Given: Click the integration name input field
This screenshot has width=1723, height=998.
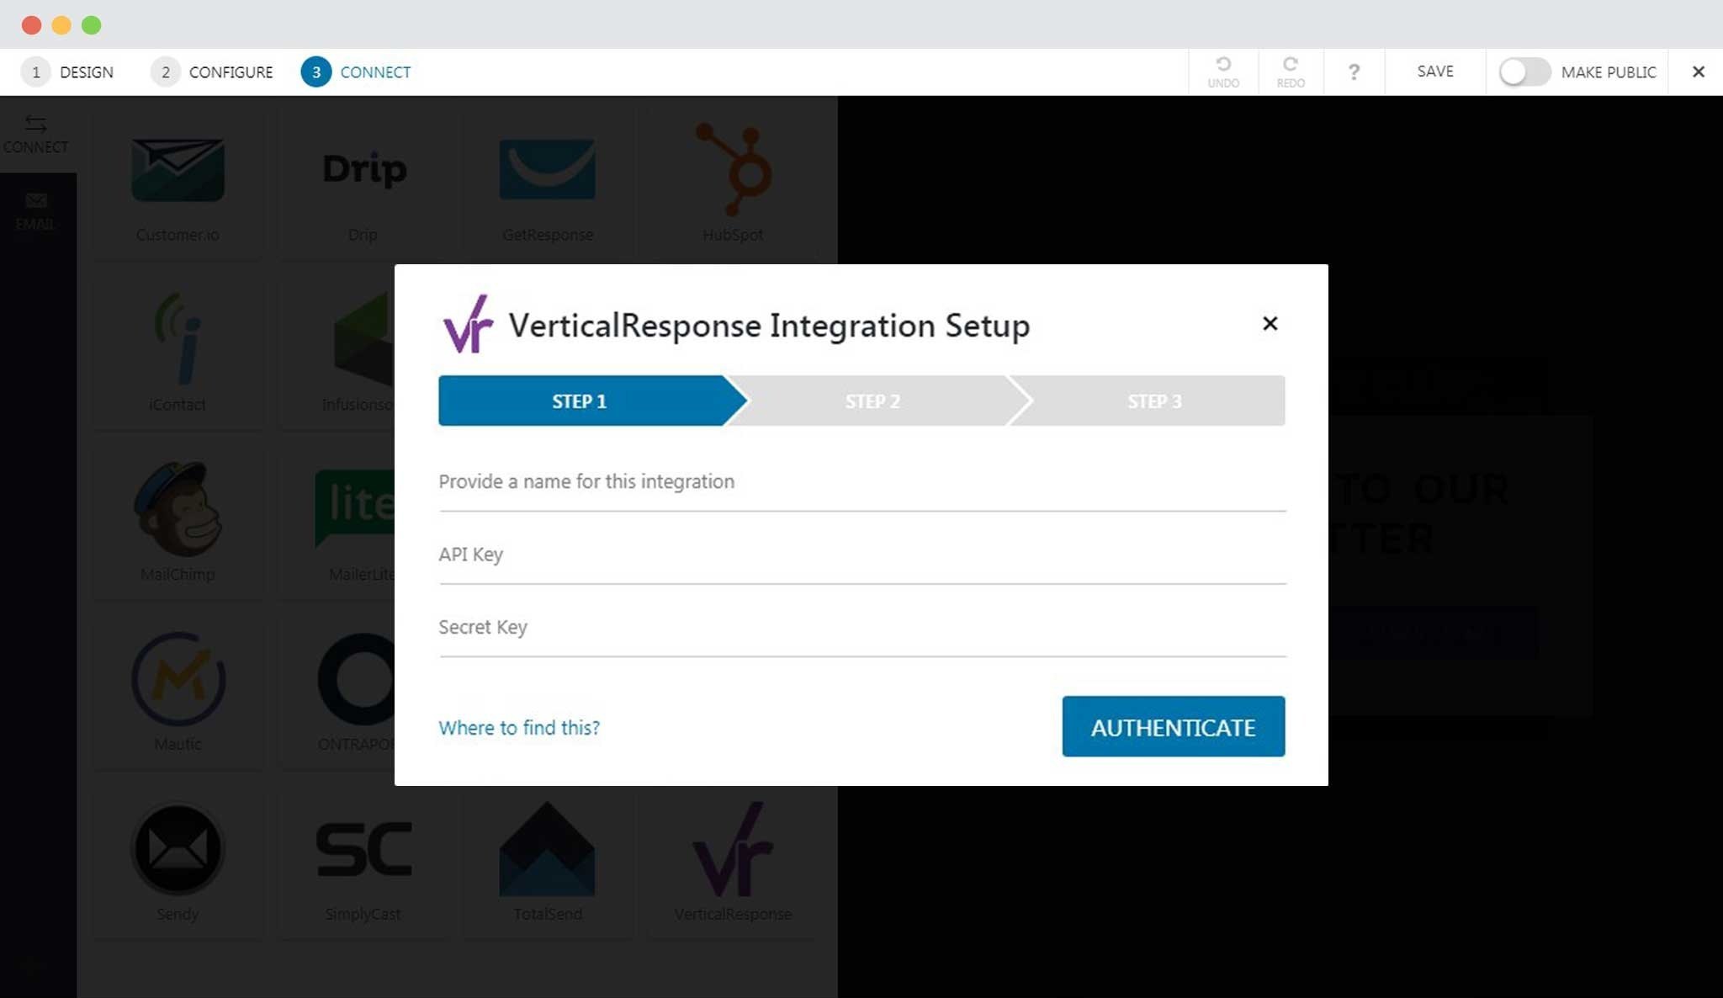Looking at the screenshot, I should coord(862,483).
